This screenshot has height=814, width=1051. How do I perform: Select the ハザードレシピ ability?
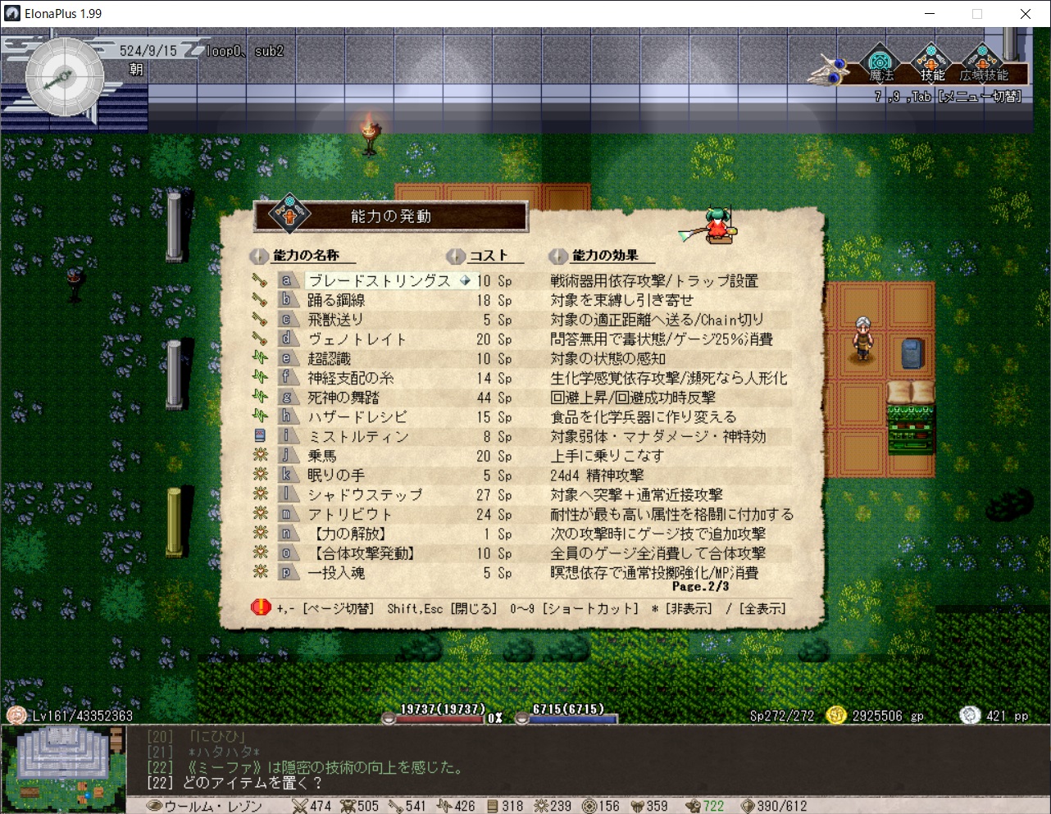click(x=357, y=417)
